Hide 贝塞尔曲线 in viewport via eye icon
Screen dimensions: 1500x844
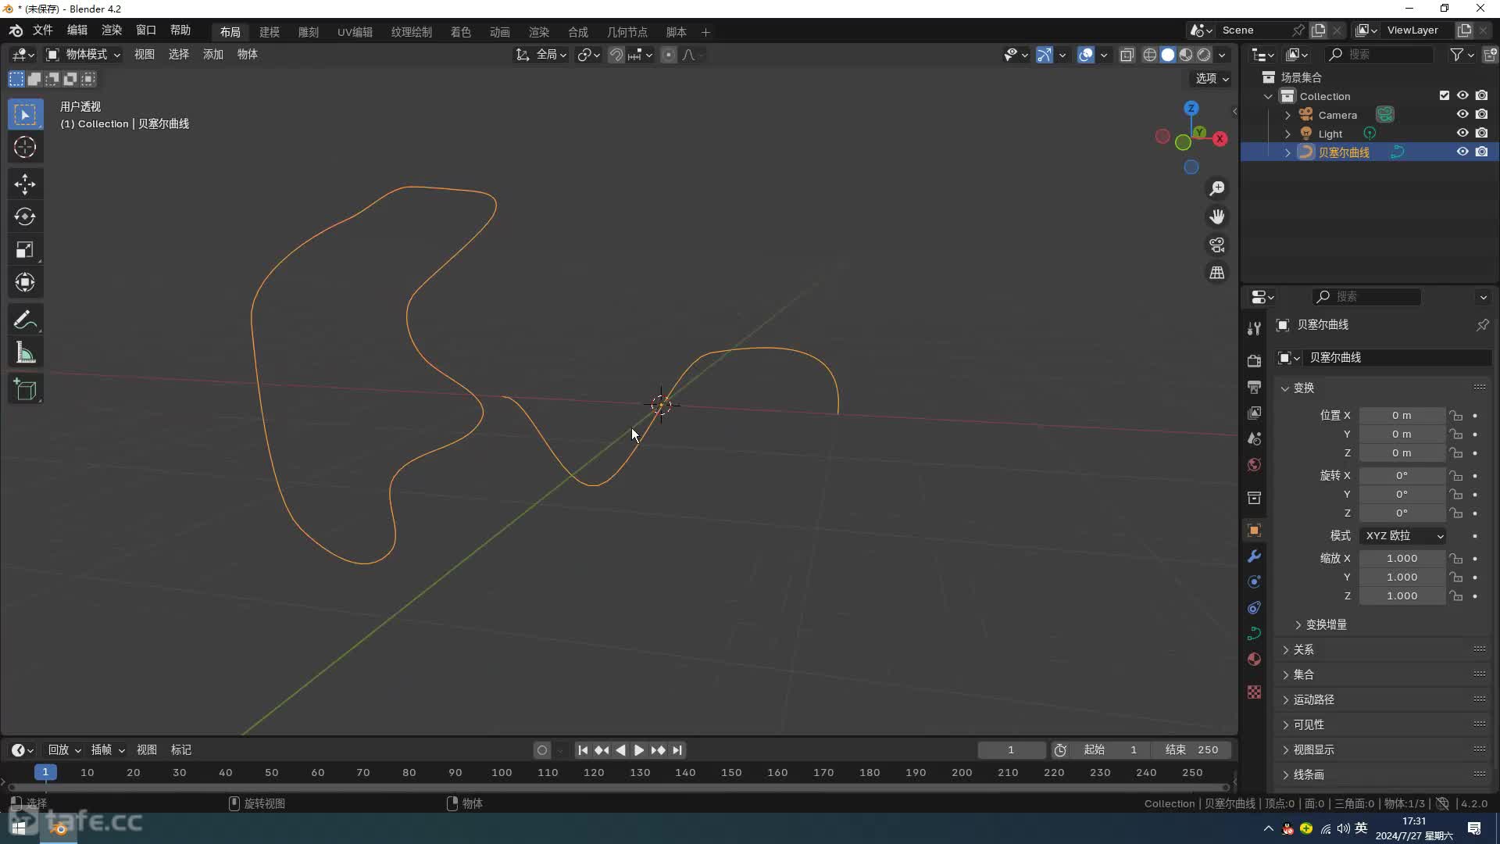click(1462, 152)
